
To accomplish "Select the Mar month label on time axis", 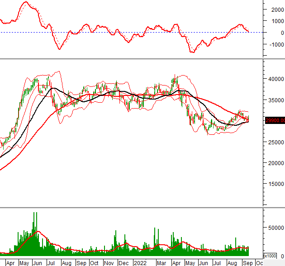I will [161, 263].
